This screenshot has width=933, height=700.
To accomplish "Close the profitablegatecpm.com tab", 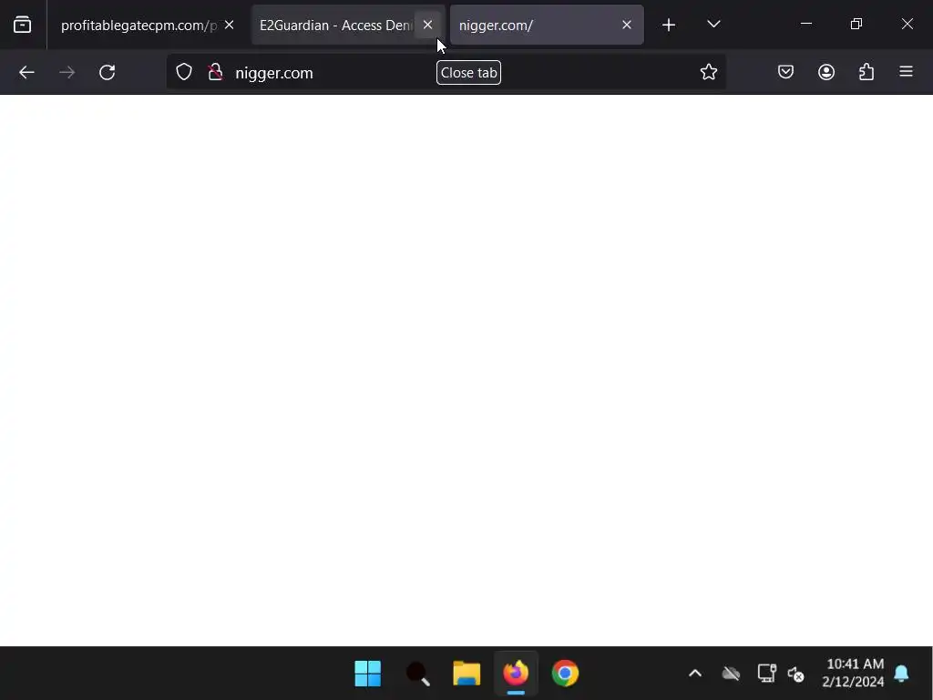I will coord(229,25).
